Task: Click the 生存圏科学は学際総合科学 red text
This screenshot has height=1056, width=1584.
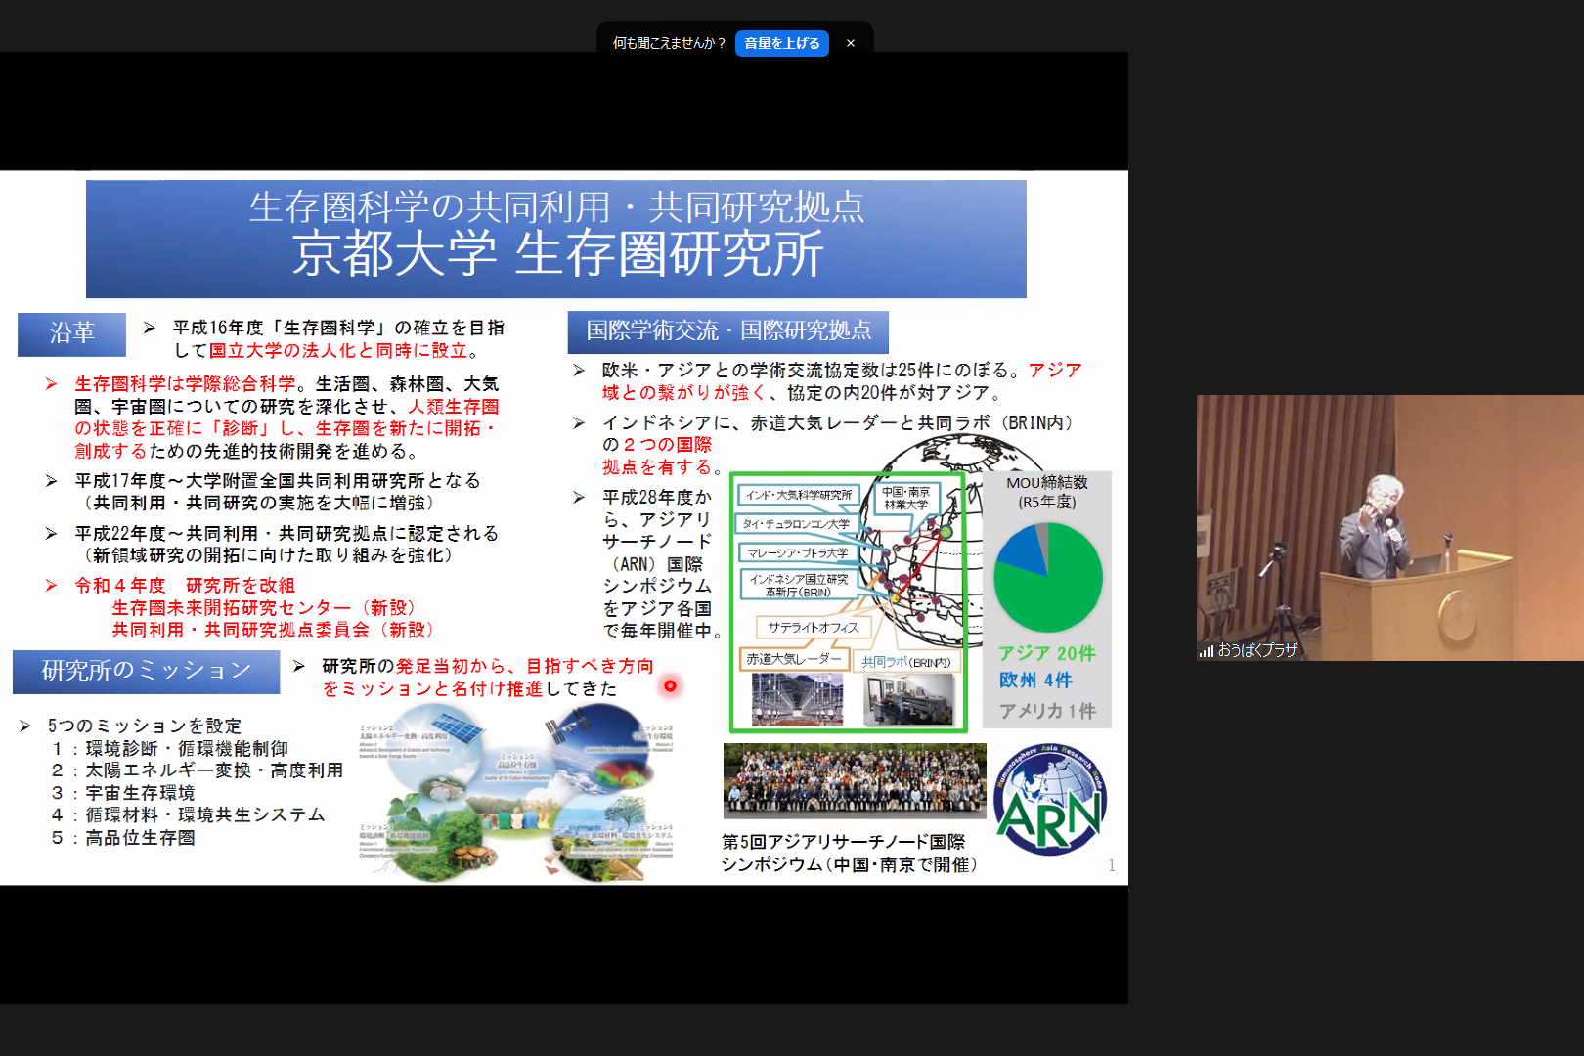Action: 185,383
